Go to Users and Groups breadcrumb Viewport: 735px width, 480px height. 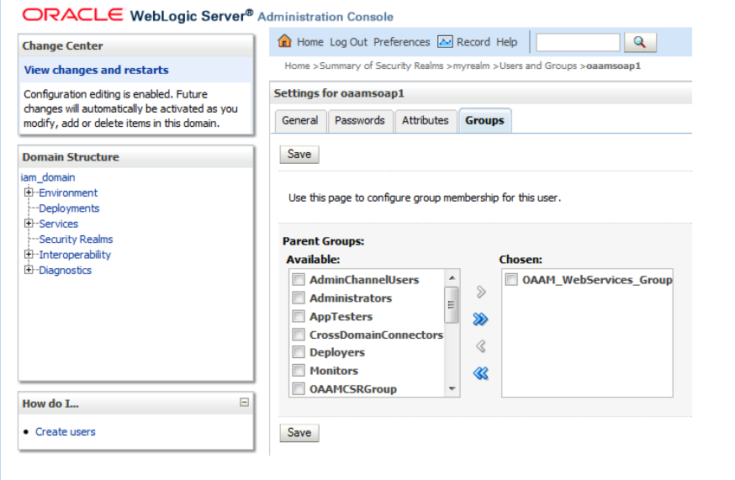[538, 66]
